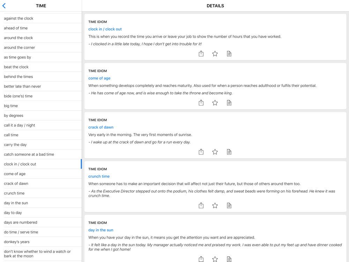
Task: Open notes for 'clock in / clock out'
Action: point(229,53)
